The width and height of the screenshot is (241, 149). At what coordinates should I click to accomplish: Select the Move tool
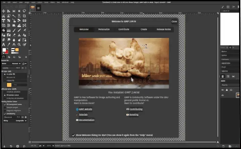(4, 11)
